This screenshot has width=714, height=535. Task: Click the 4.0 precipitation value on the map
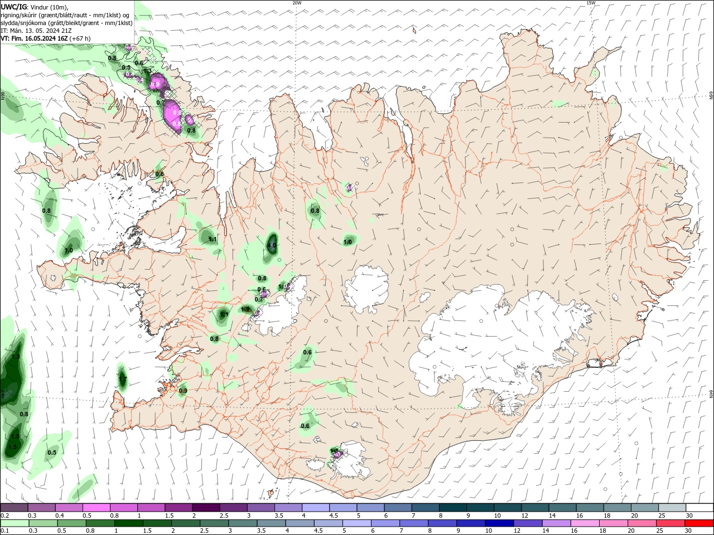(272, 245)
